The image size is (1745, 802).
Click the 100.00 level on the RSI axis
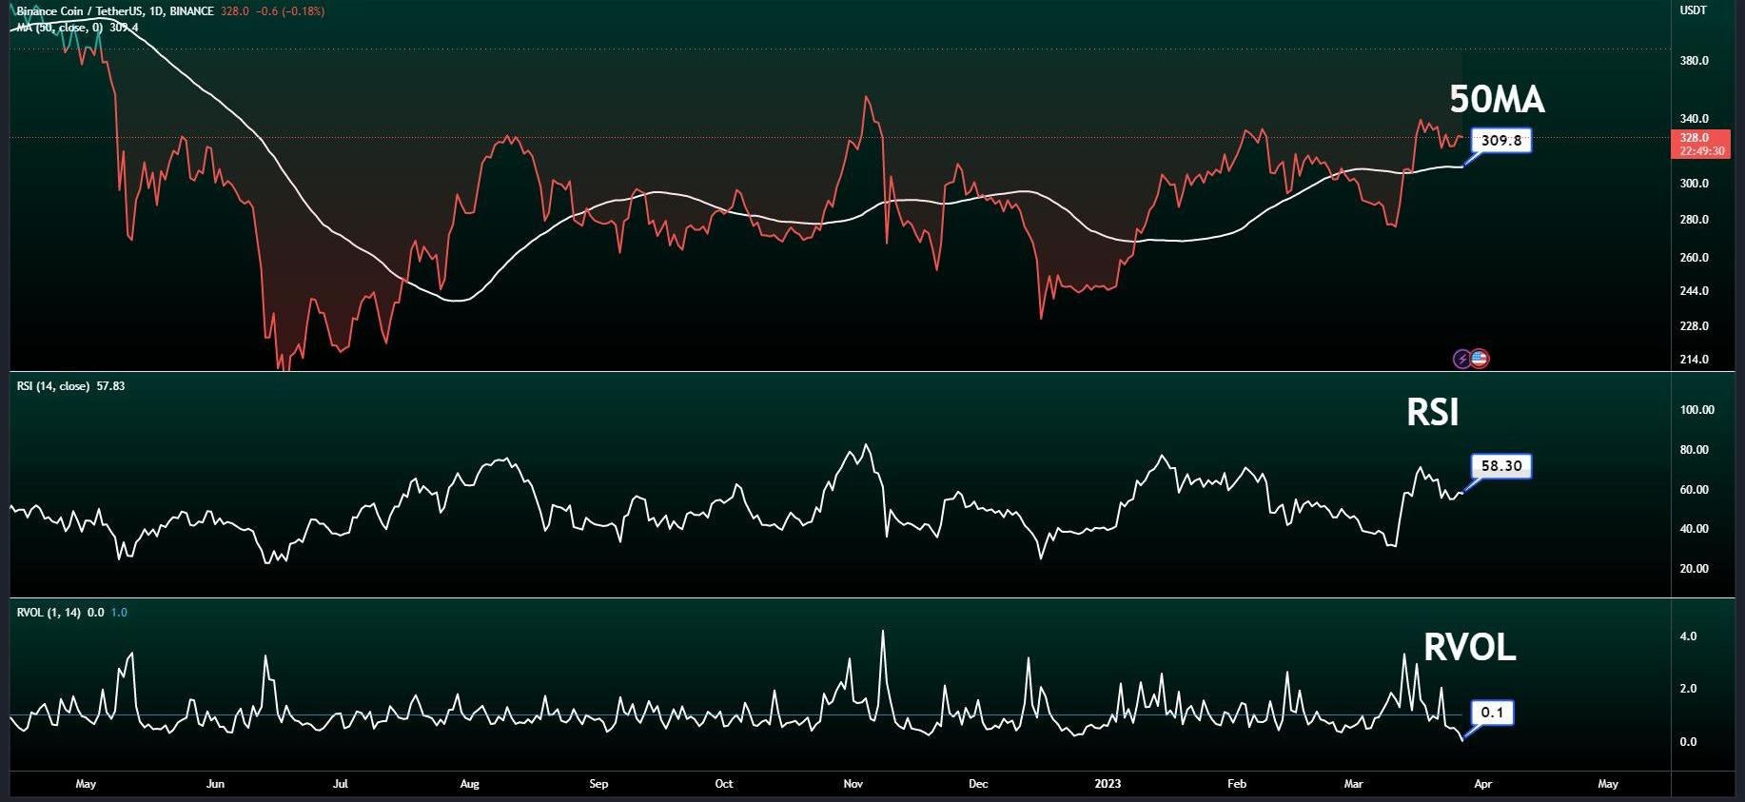(x=1697, y=410)
